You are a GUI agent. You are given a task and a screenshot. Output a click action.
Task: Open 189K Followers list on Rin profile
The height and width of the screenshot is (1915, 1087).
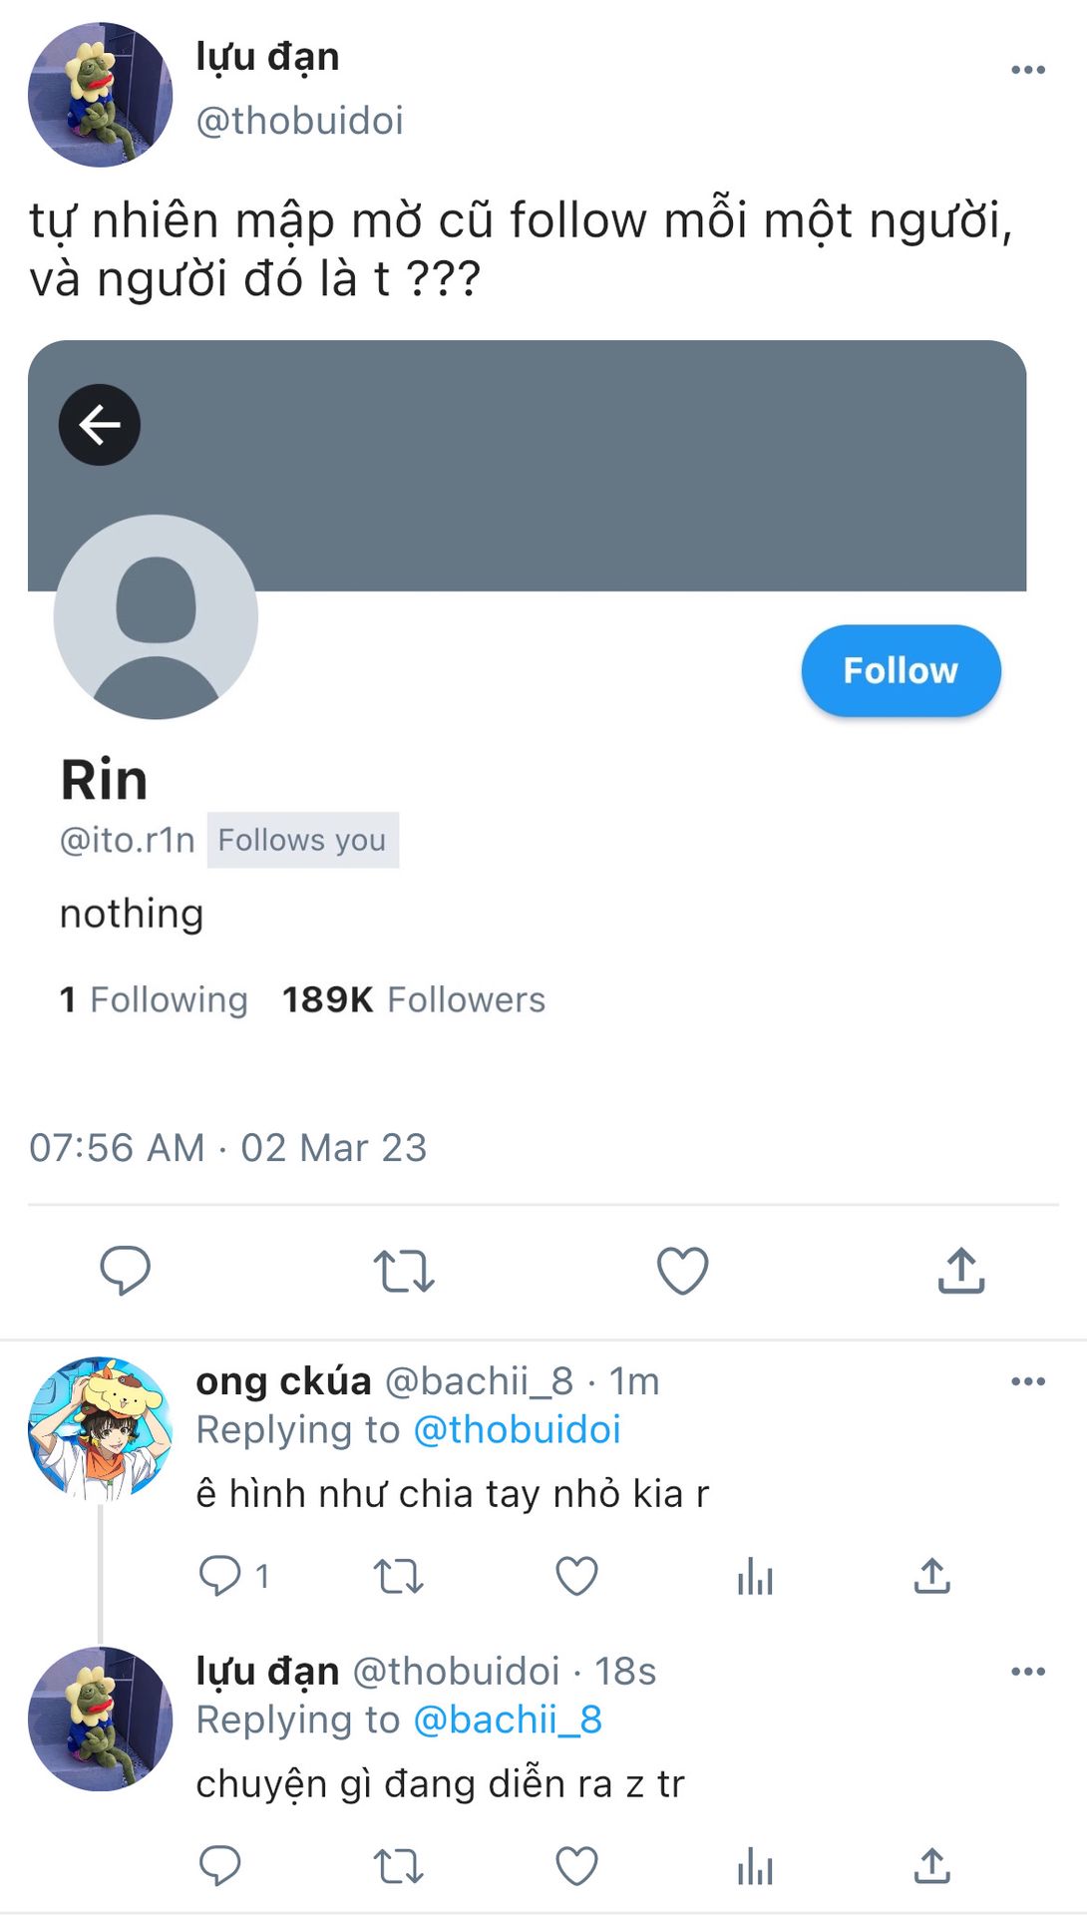tap(414, 999)
